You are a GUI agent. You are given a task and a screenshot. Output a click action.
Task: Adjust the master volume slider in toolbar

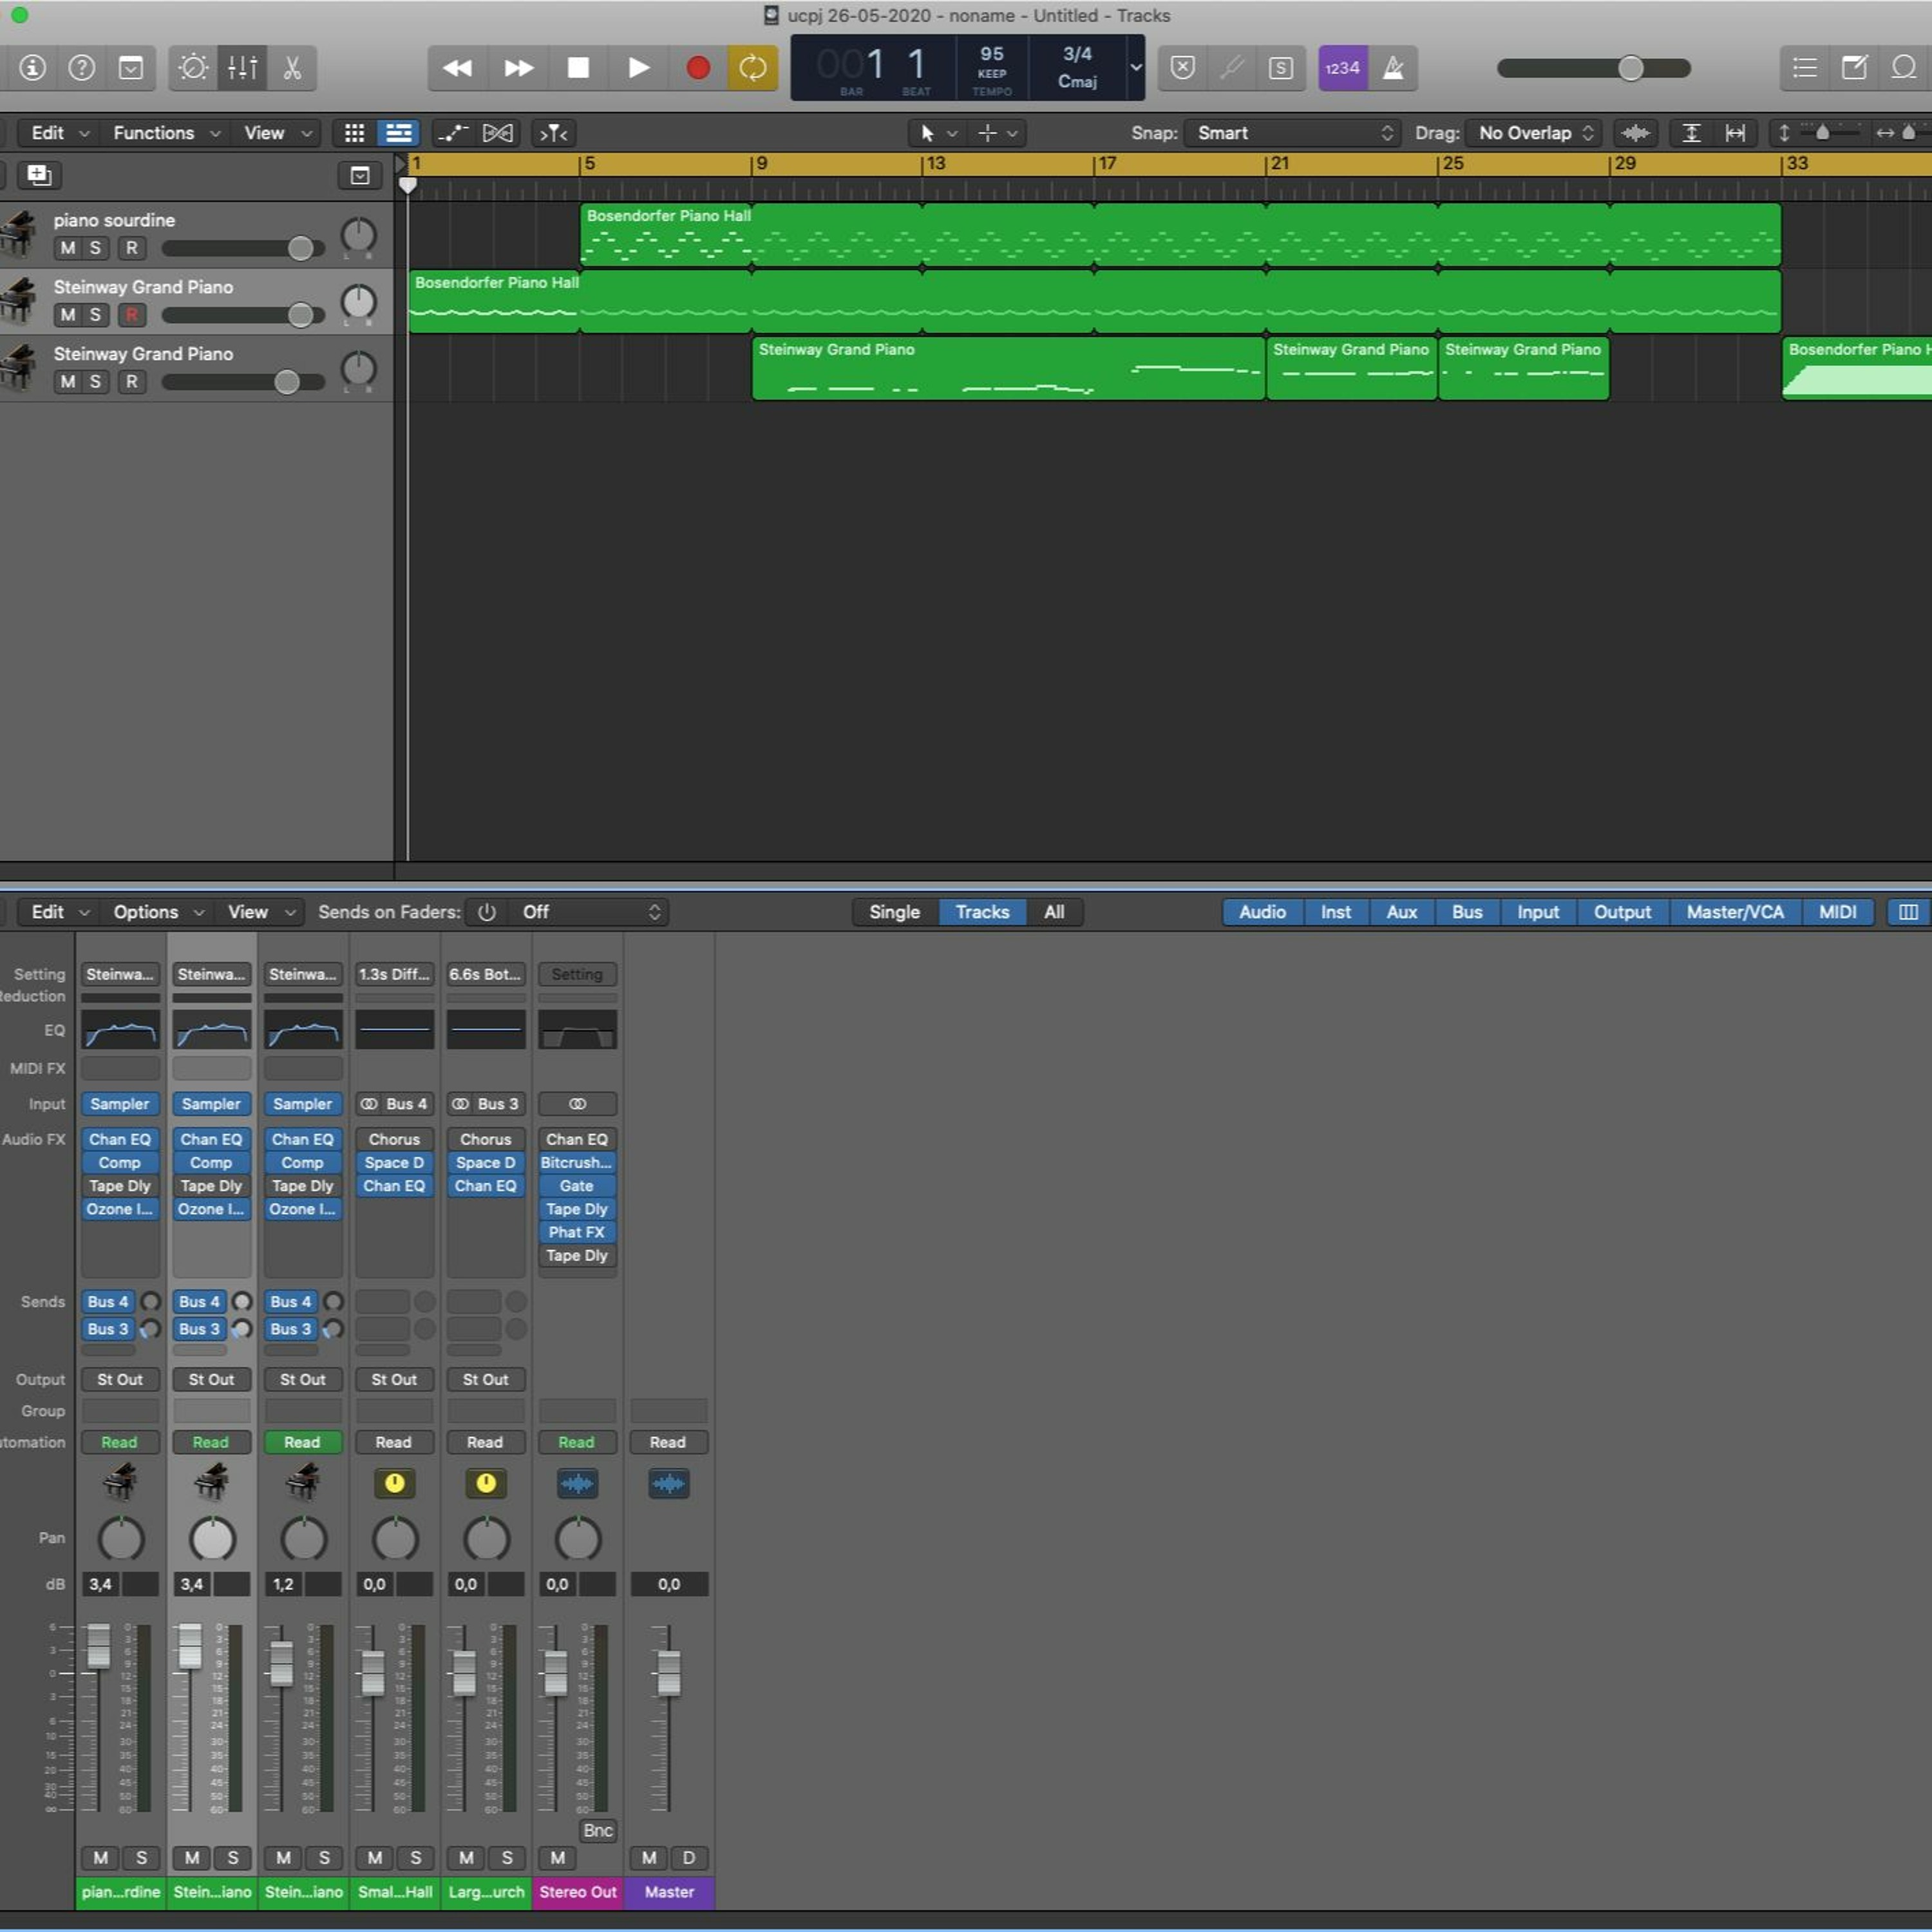[1630, 68]
